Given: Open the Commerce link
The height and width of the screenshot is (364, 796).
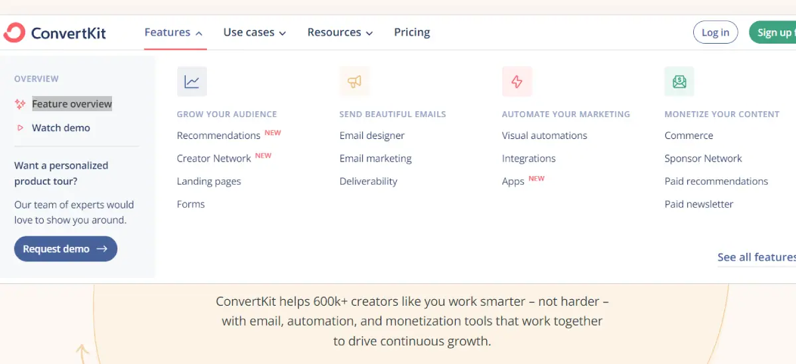Looking at the screenshot, I should pyautogui.click(x=689, y=136).
